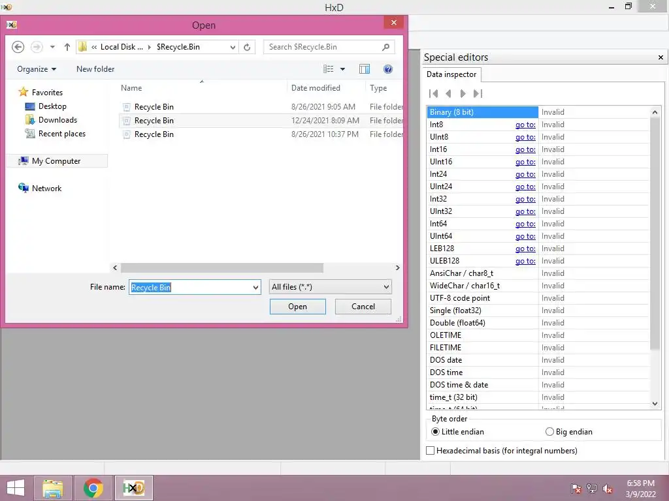This screenshot has width=669, height=501.
Task: Click the network icon in system tray
Action: [592, 489]
